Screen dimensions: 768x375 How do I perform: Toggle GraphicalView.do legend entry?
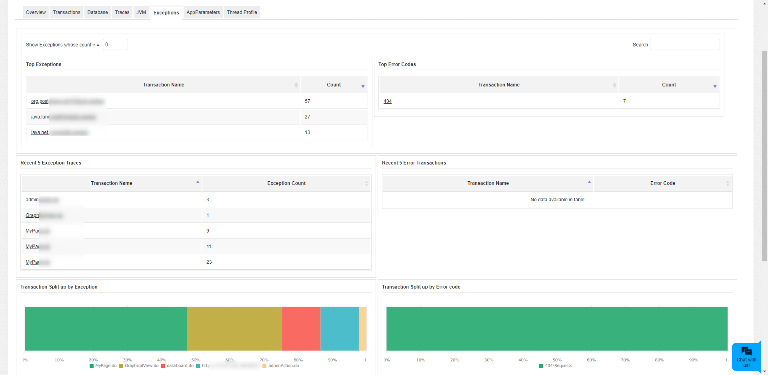click(141, 366)
